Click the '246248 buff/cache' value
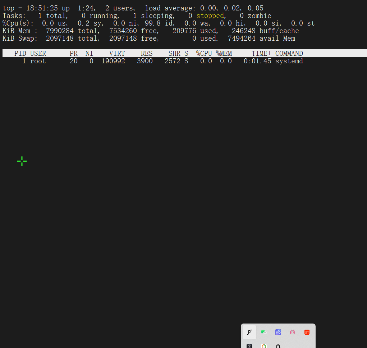 point(265,31)
